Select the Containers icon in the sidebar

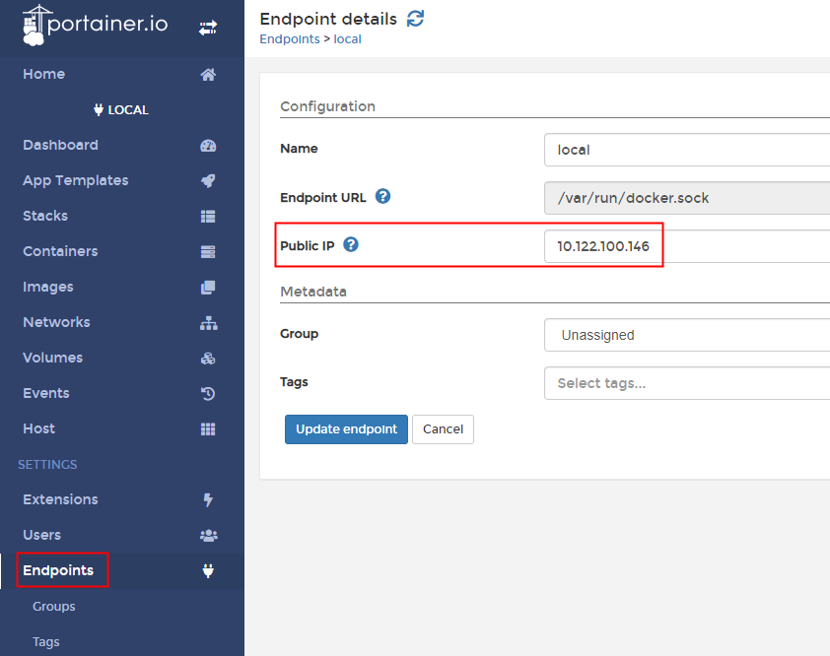[x=208, y=251]
